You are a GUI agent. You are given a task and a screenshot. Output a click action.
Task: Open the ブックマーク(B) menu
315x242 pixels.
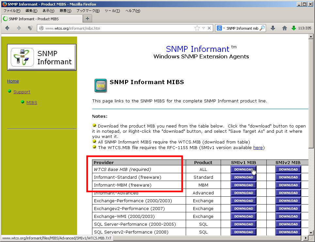(x=88, y=11)
